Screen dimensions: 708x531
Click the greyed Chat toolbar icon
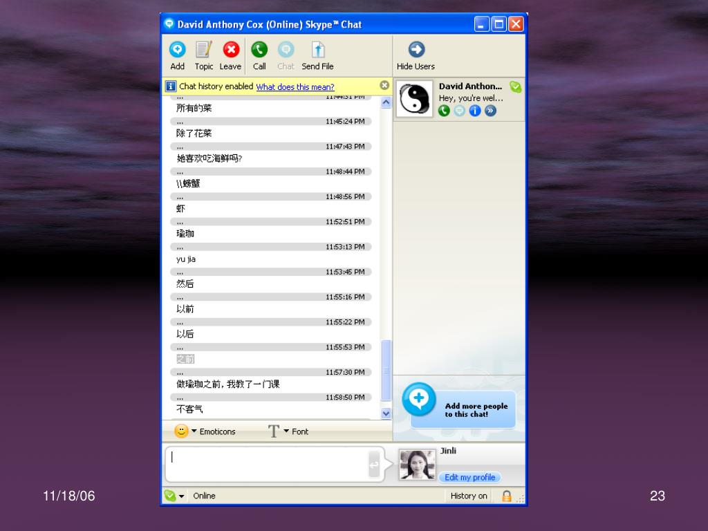286,49
